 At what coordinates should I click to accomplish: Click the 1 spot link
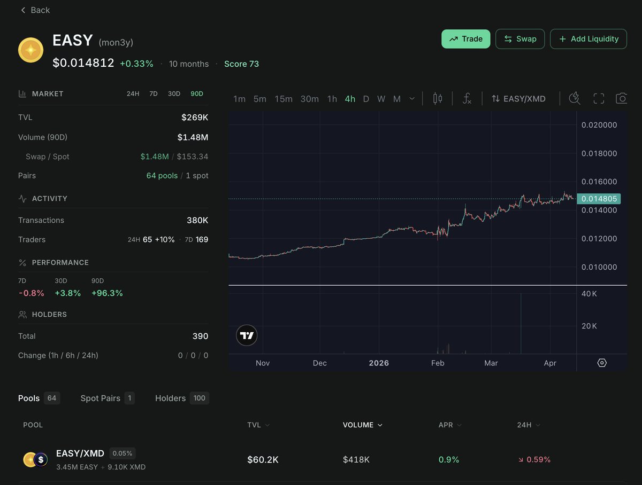(x=197, y=176)
